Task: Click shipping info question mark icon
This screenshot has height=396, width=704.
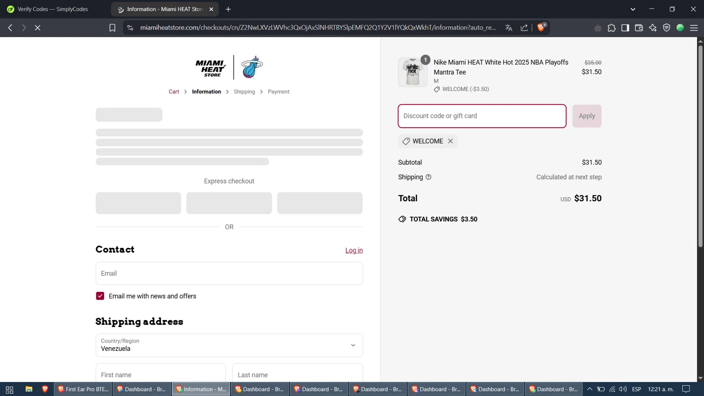Action: coord(429,177)
